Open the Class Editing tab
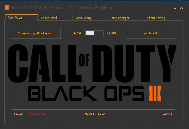The height and width of the screenshot is (129, 189). click(x=89, y=18)
